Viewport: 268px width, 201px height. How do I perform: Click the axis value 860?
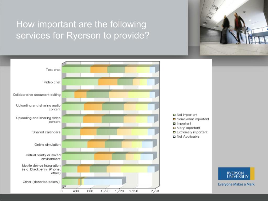pyautogui.click(x=90, y=191)
